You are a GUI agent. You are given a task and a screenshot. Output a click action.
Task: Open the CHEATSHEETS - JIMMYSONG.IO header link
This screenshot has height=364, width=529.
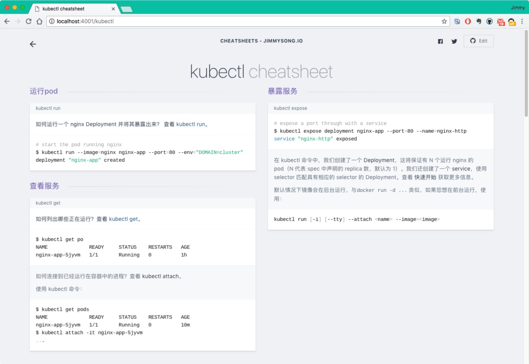tap(261, 41)
